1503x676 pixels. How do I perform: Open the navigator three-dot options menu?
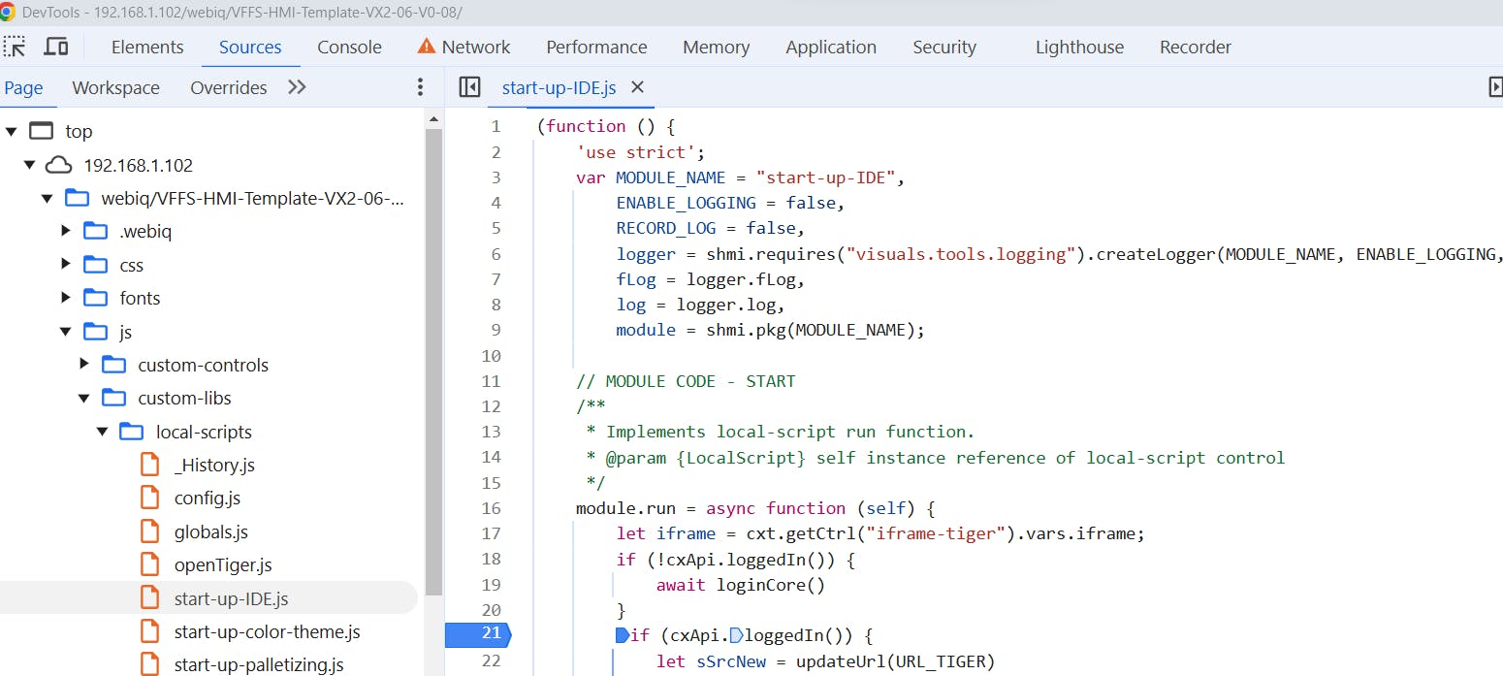[x=420, y=87]
